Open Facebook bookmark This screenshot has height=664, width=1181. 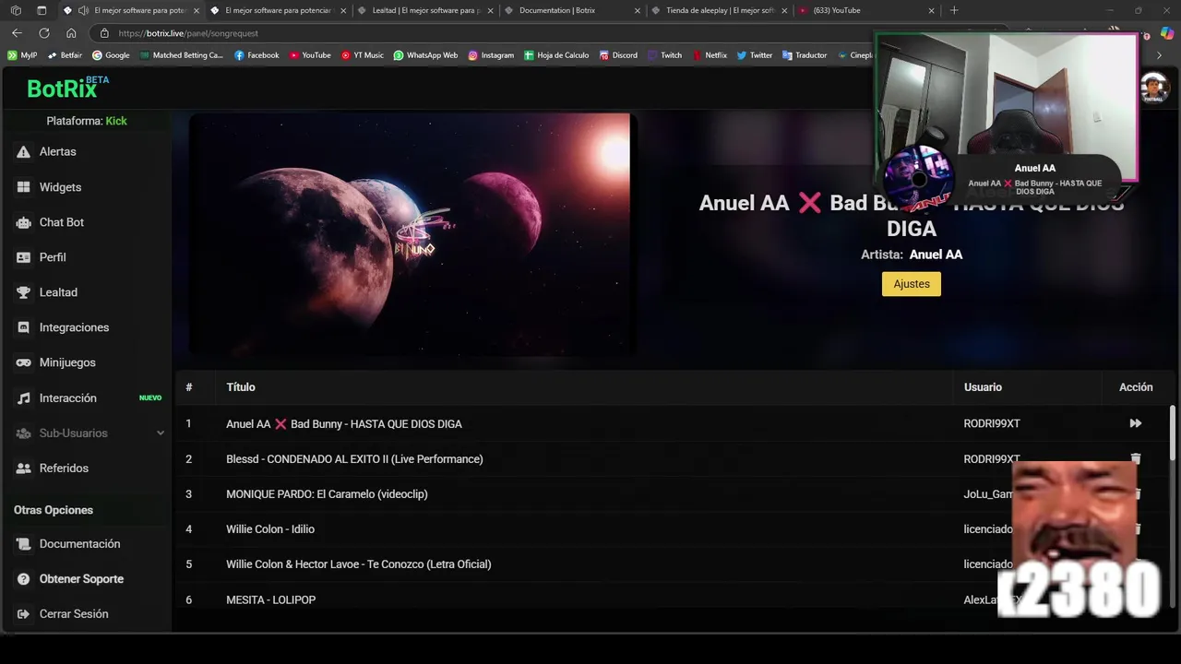[256, 55]
